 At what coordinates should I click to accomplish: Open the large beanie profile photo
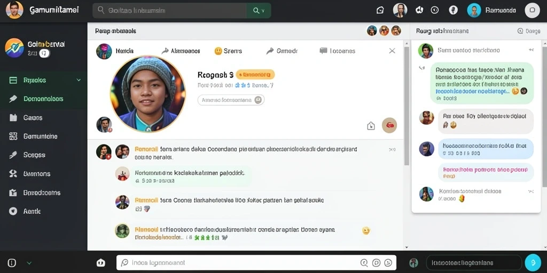point(148,94)
